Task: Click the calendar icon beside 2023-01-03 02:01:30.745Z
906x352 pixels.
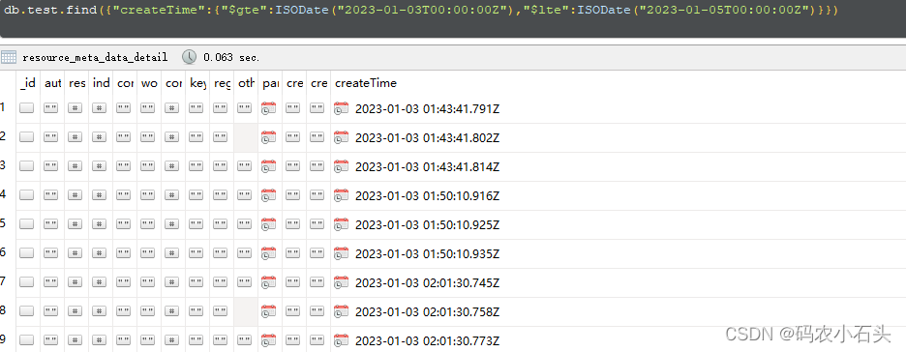Action: point(342,282)
